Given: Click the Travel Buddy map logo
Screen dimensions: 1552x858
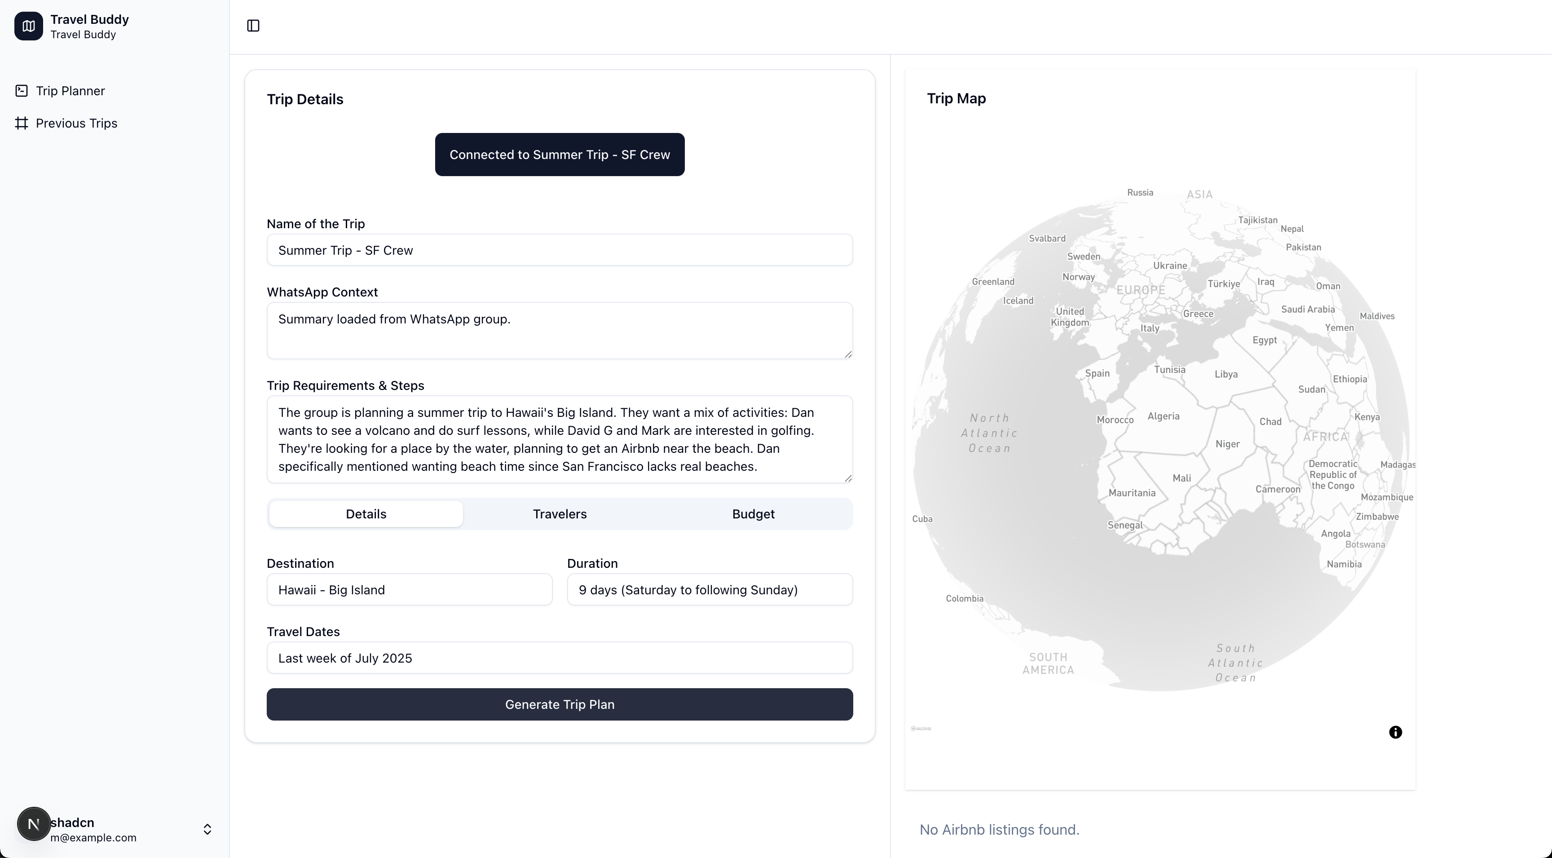Looking at the screenshot, I should click(28, 26).
